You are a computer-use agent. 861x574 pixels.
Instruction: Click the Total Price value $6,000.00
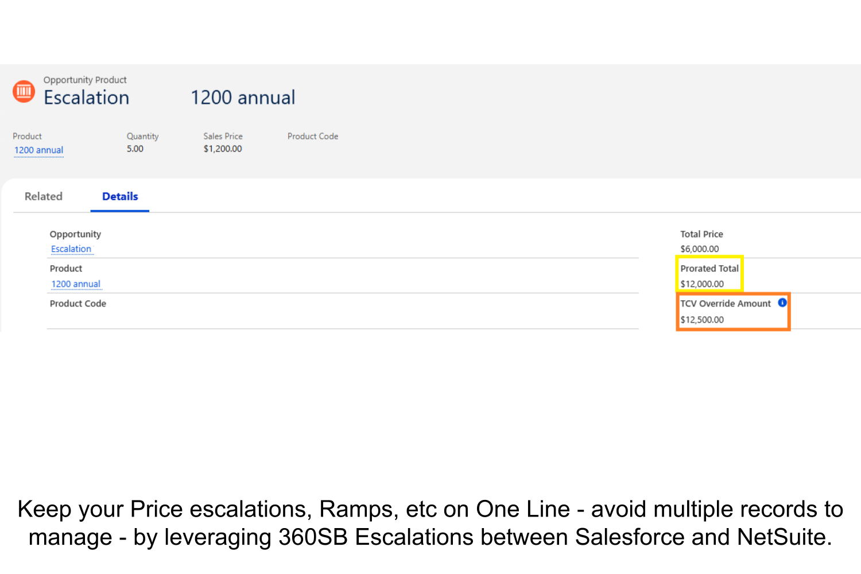point(700,249)
